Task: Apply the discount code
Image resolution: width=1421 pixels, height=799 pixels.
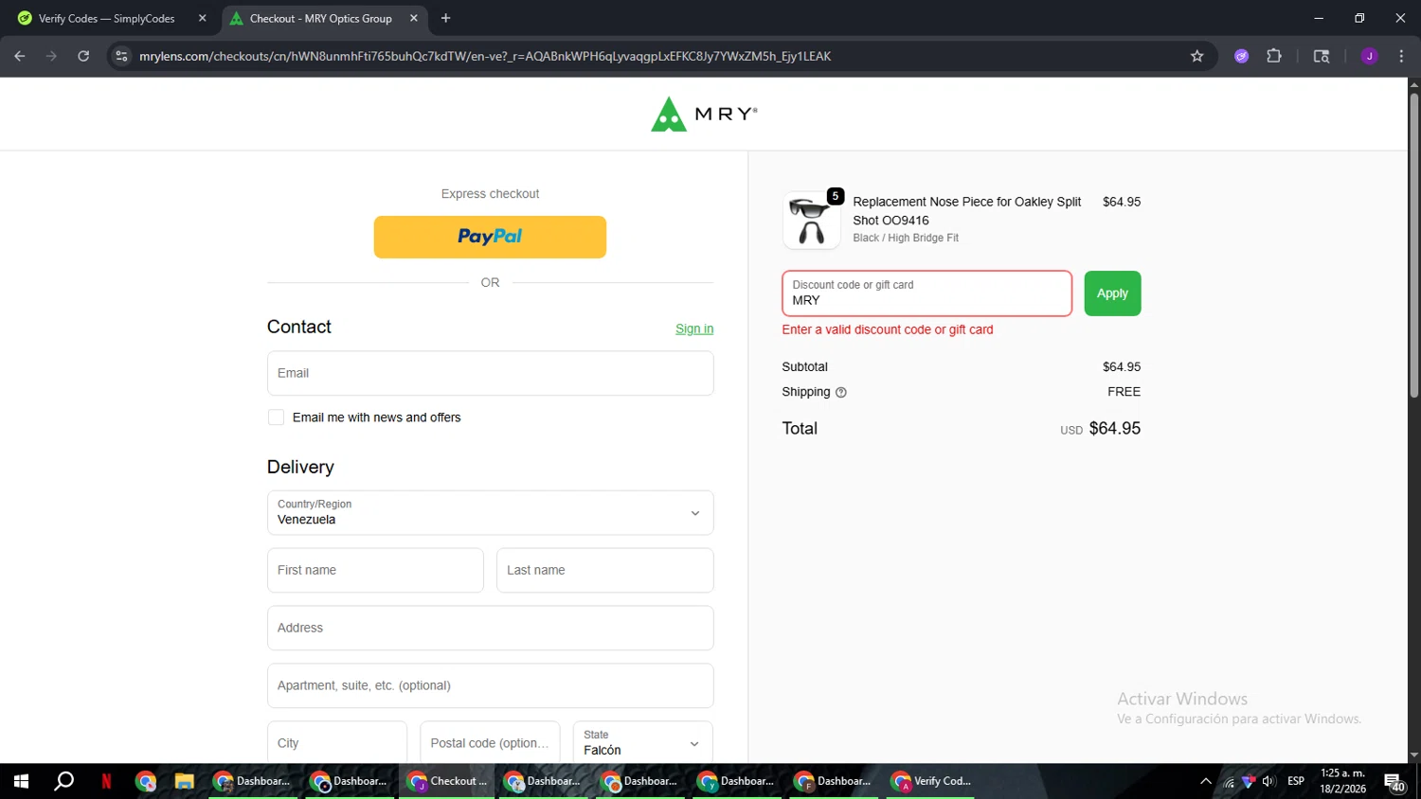Action: tap(1112, 293)
